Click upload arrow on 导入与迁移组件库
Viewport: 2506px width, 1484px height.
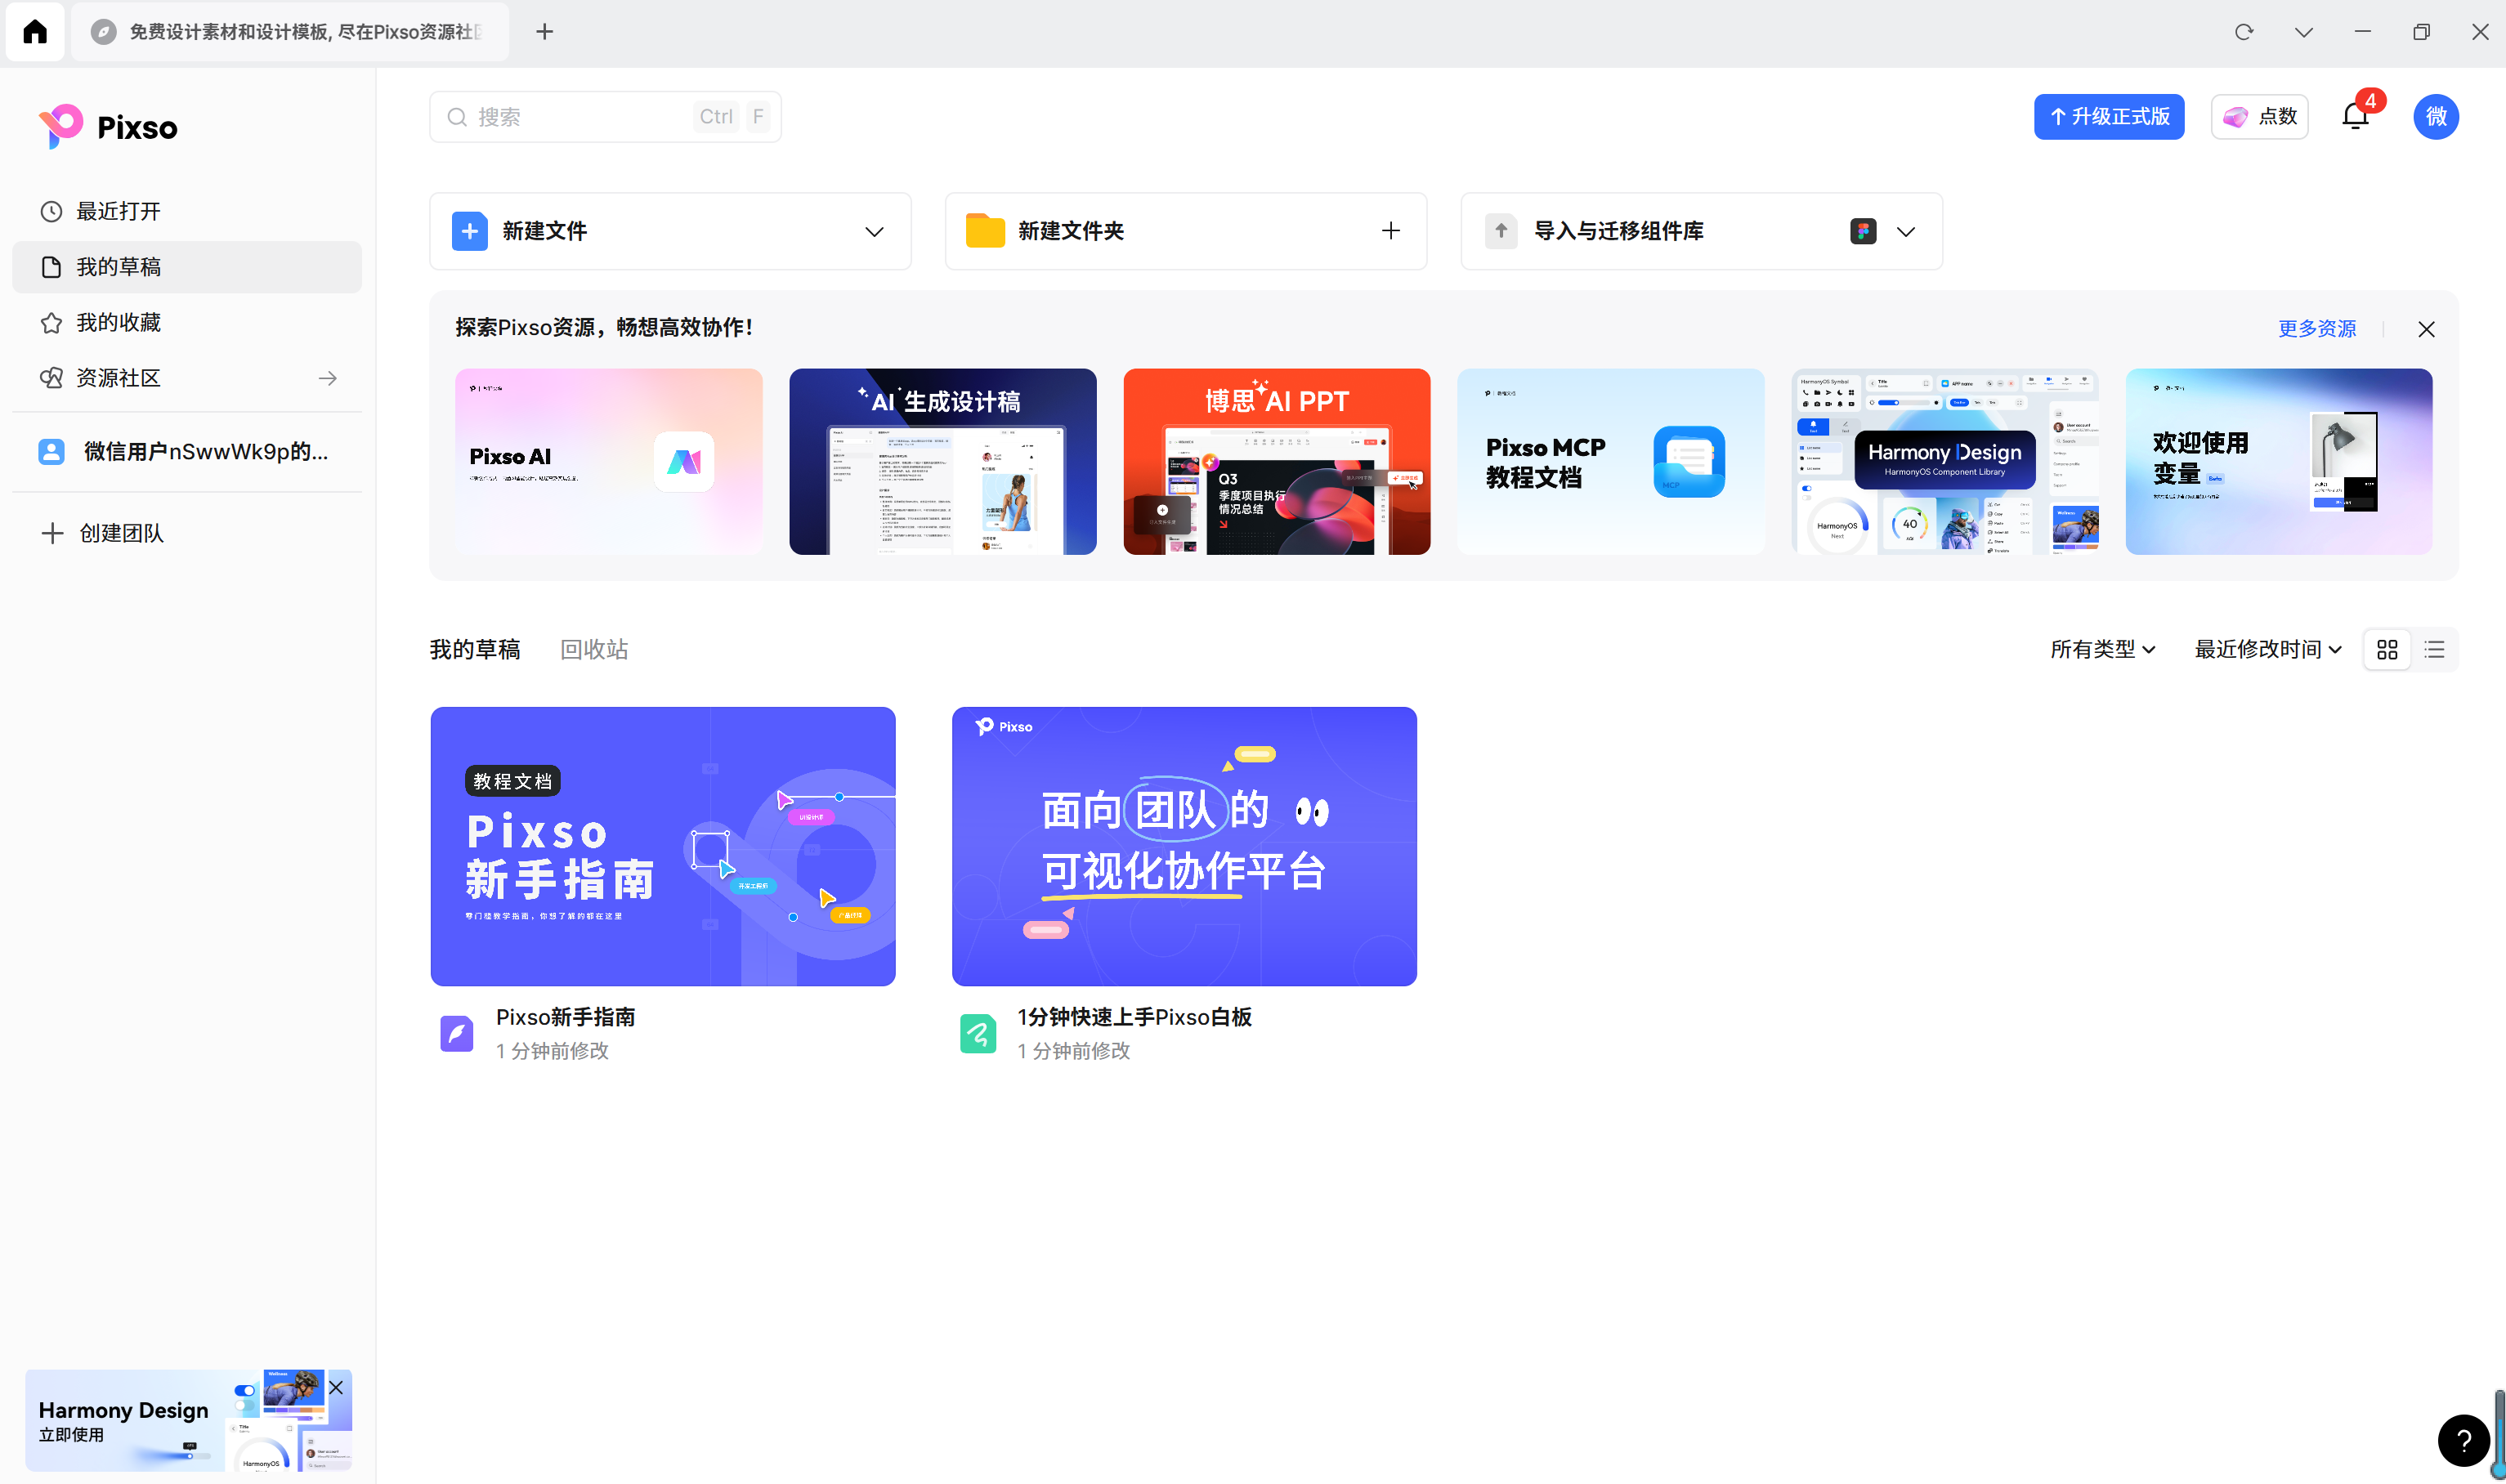click(1500, 231)
